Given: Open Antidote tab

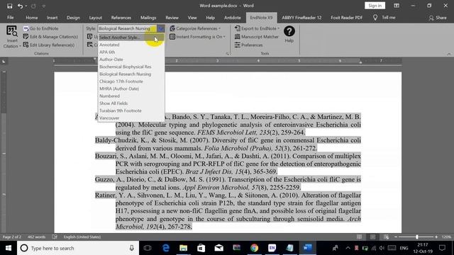Looking at the screenshot, I should point(232,18).
